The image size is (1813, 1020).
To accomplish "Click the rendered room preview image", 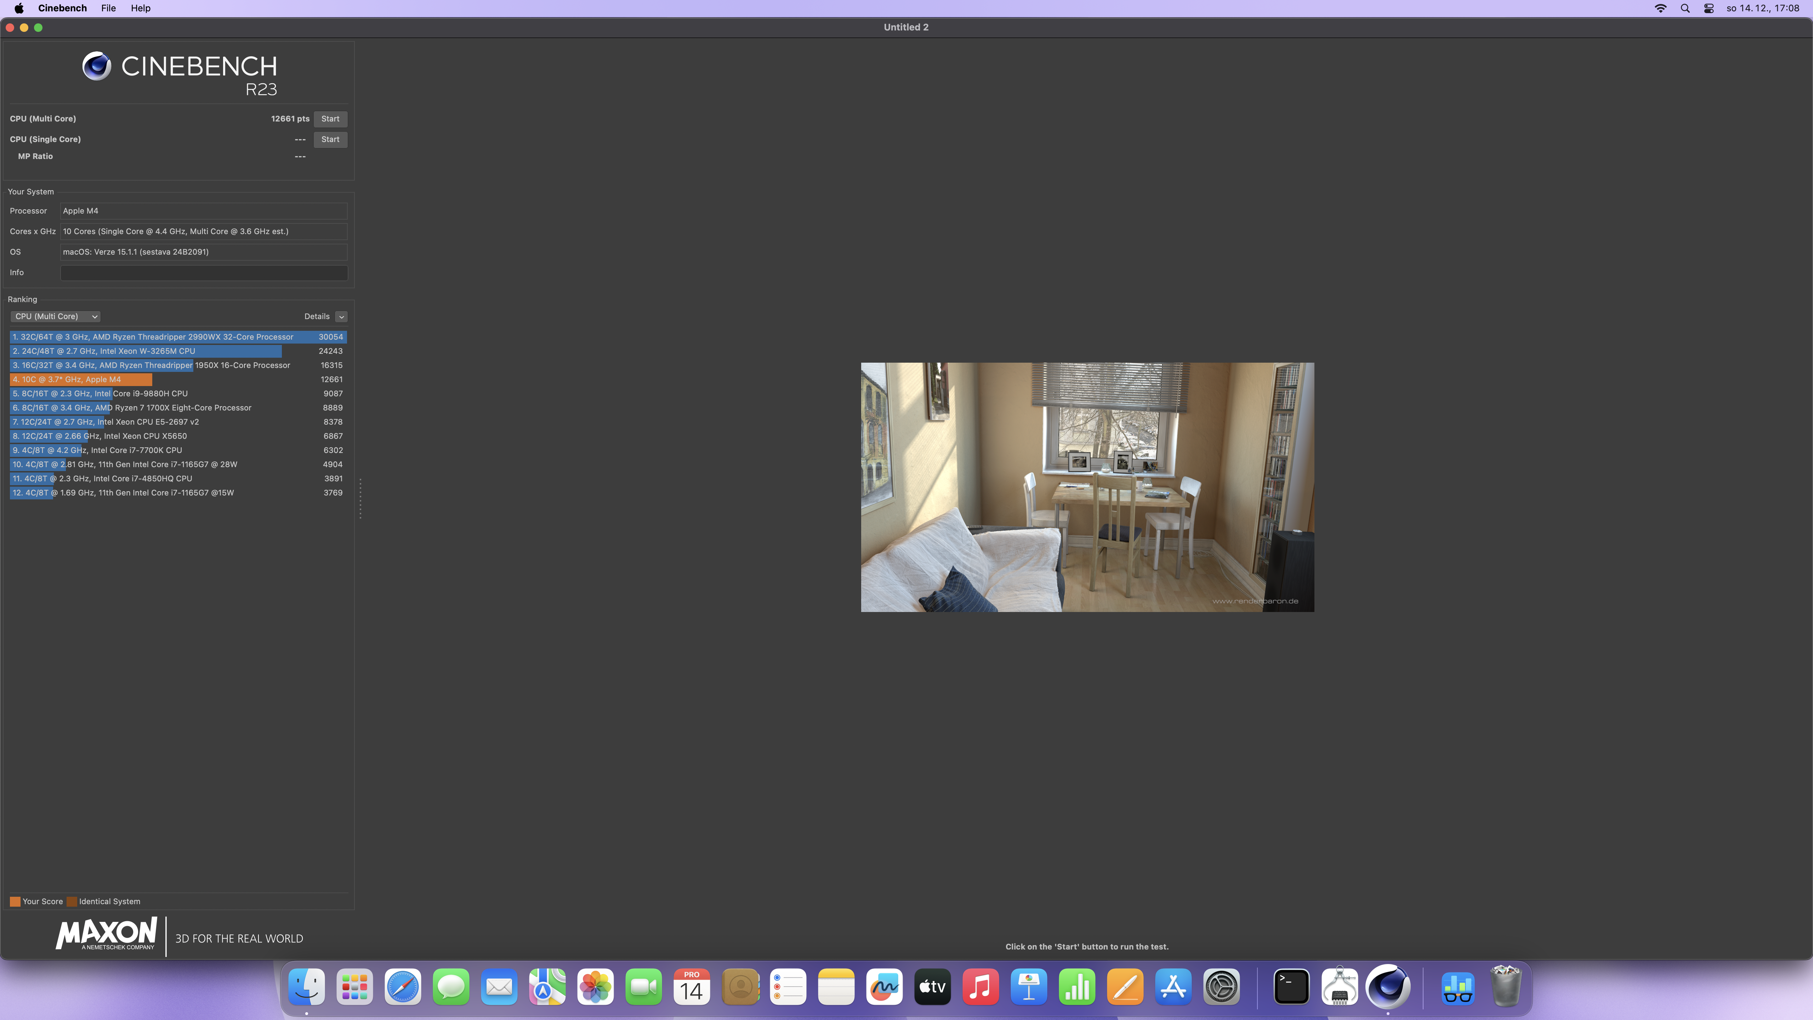I will tap(1087, 487).
